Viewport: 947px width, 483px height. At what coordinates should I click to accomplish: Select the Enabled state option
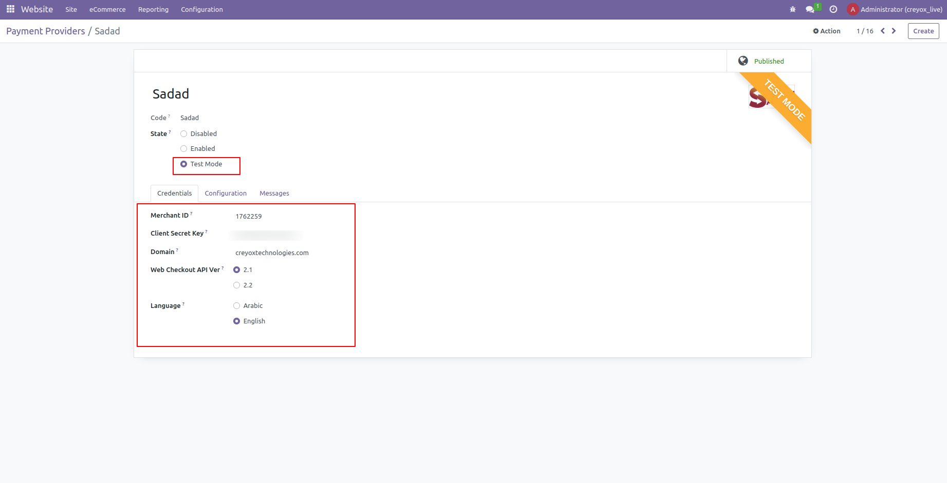tap(184, 149)
